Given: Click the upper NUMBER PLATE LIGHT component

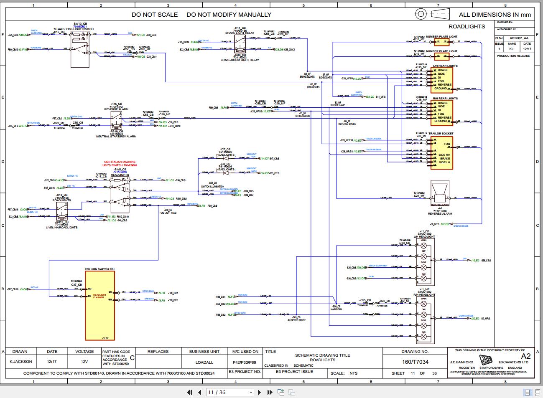Looking at the screenshot, I should pyautogui.click(x=442, y=42).
